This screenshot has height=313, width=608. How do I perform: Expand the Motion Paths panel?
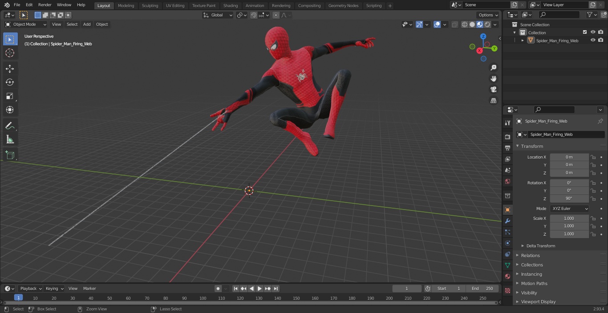tap(534, 283)
